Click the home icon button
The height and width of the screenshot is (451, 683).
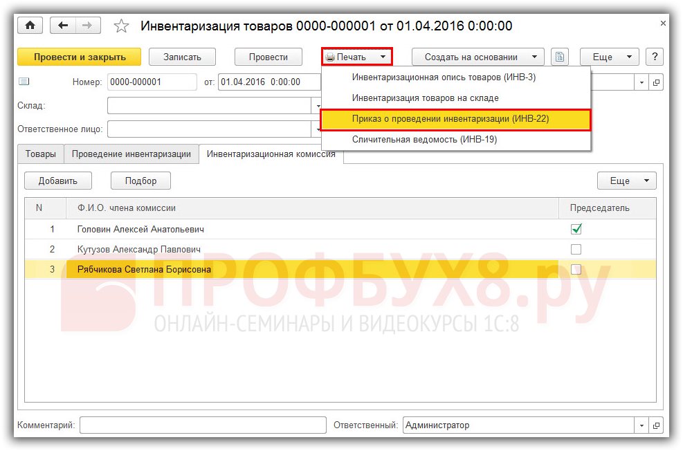(x=30, y=26)
